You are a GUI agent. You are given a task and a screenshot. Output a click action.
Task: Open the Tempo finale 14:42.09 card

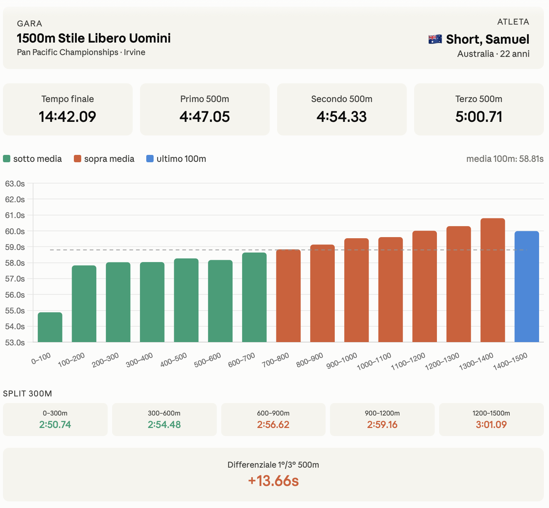(68, 109)
